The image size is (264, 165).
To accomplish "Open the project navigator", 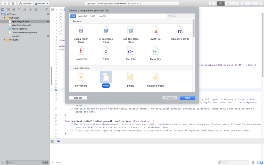I will [3, 10].
